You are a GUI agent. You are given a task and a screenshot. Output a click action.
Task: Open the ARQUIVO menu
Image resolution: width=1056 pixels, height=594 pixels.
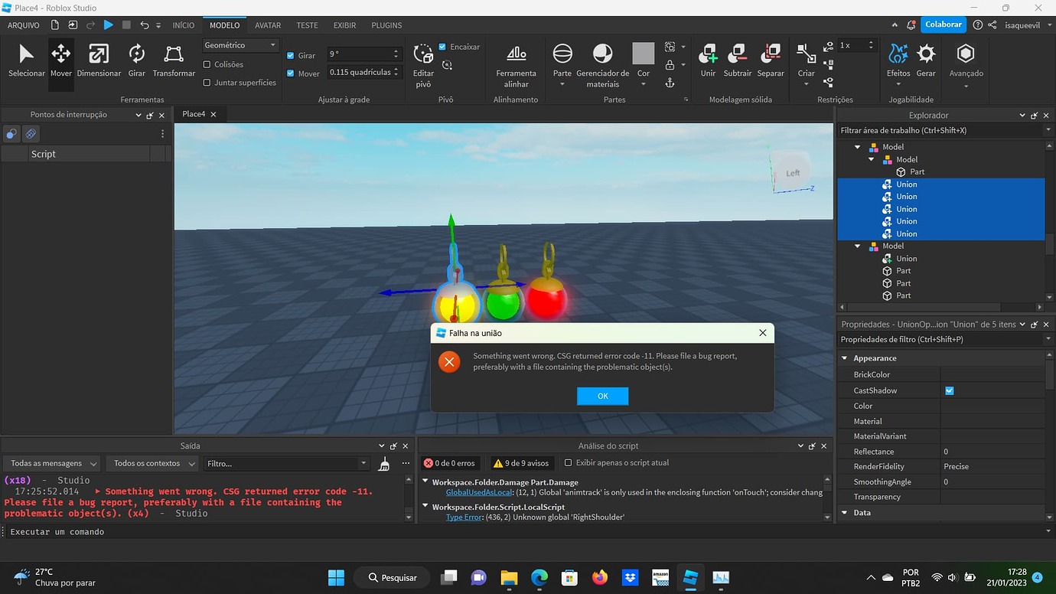(24, 25)
